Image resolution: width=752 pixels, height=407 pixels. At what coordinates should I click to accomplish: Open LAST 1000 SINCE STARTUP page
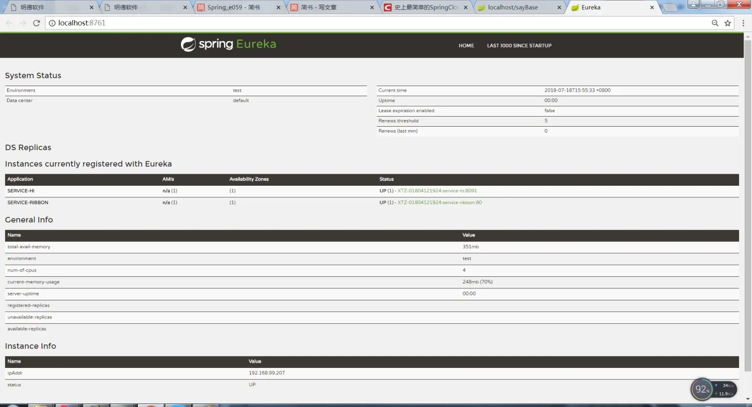(519, 46)
